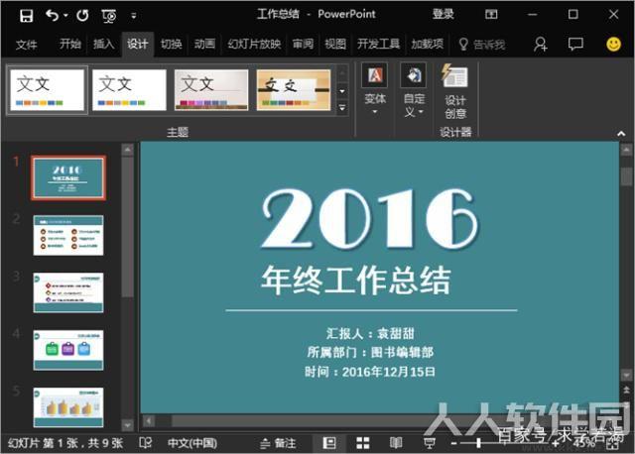Apply the third theme with magenta swatches
Screen dimensions: 635x454
[211, 90]
